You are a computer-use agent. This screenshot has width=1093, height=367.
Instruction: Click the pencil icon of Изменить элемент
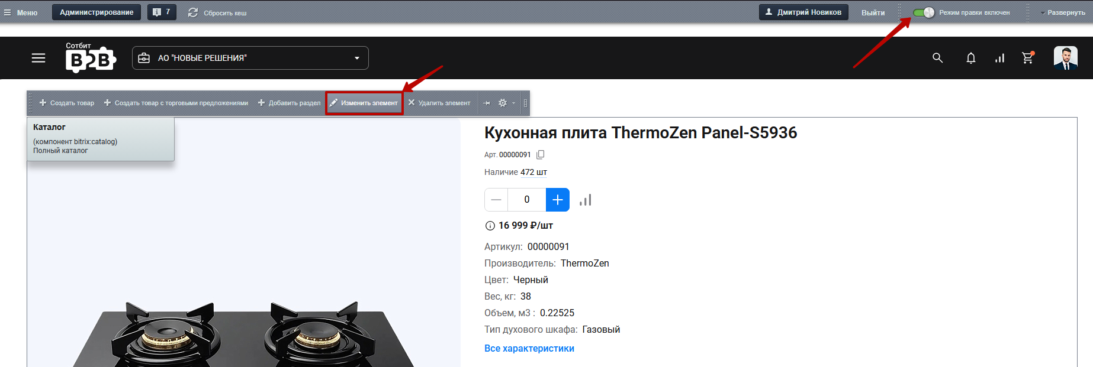pos(333,103)
